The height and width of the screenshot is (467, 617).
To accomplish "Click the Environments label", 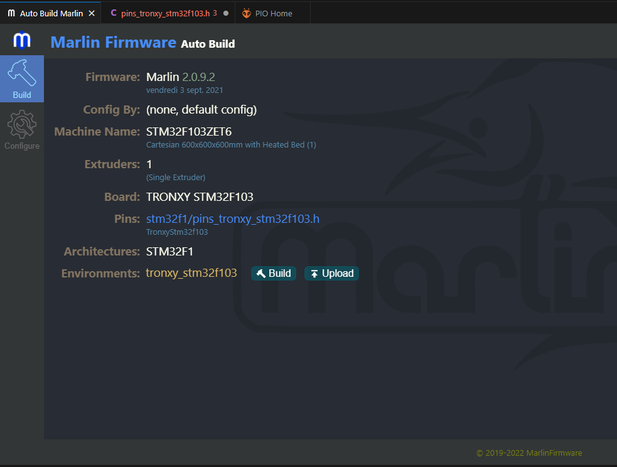I will [100, 273].
